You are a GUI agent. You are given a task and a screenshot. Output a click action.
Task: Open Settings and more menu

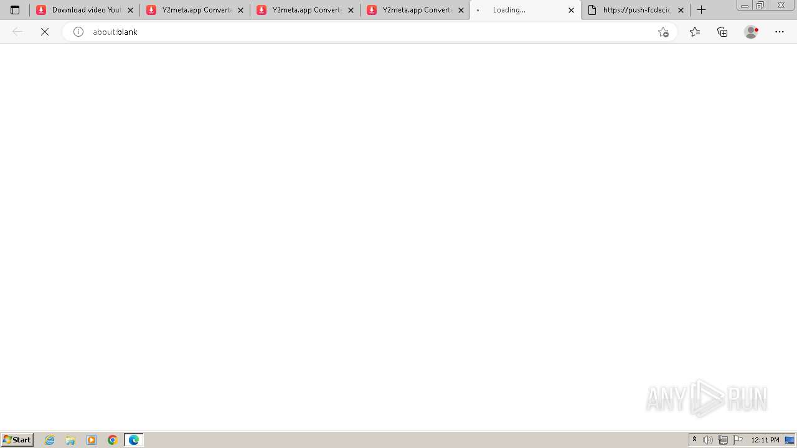click(780, 32)
